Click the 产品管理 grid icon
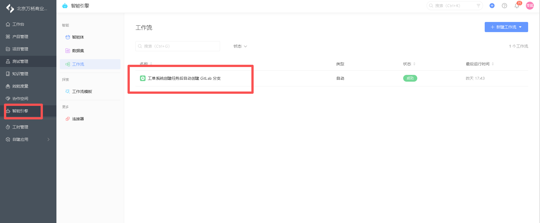The width and height of the screenshot is (540, 223). coord(8,37)
